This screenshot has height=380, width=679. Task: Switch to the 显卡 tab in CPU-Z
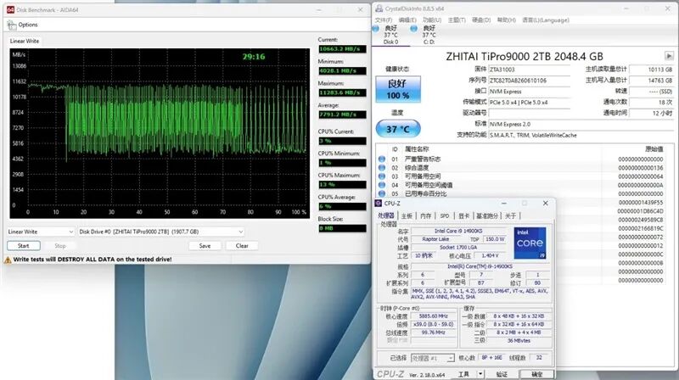coord(463,216)
